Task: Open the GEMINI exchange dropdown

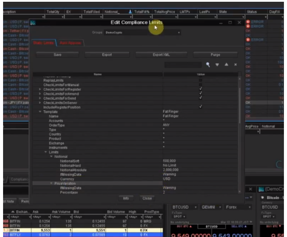Action: (x=212, y=207)
